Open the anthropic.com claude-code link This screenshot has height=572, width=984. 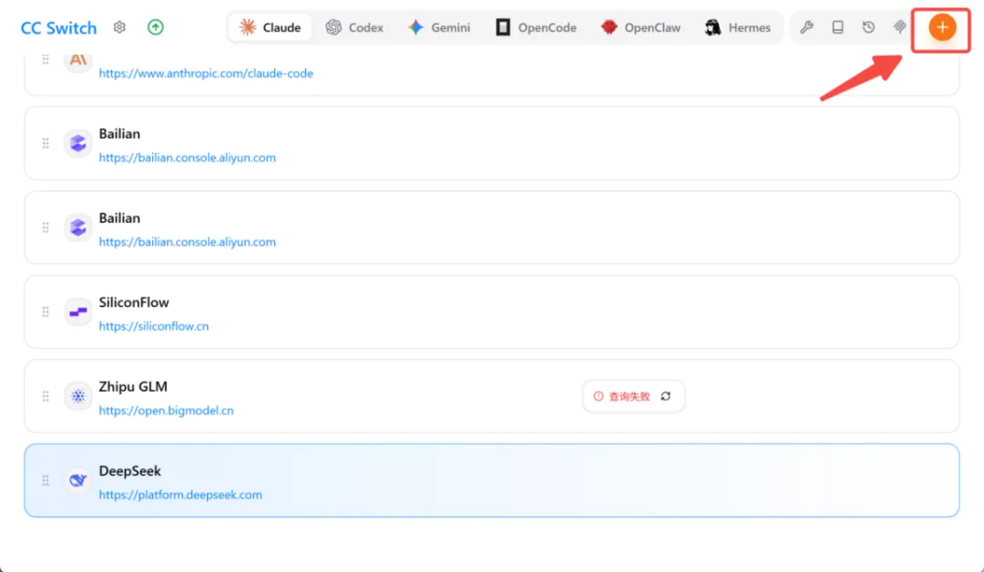click(206, 74)
